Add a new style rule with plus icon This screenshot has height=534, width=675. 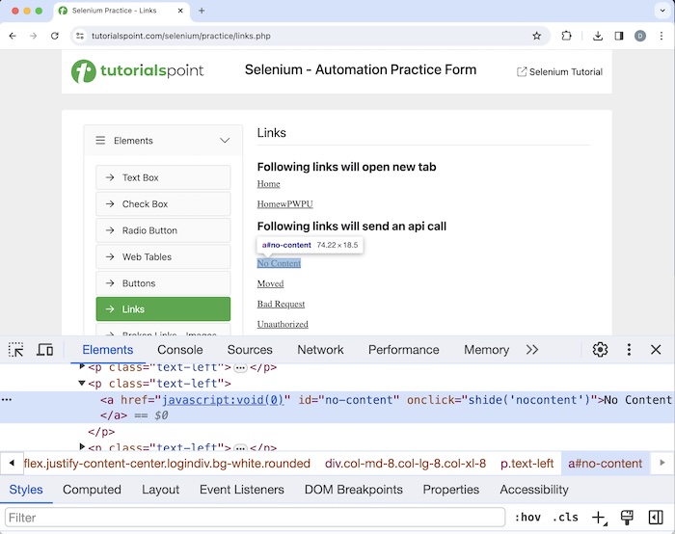click(599, 518)
